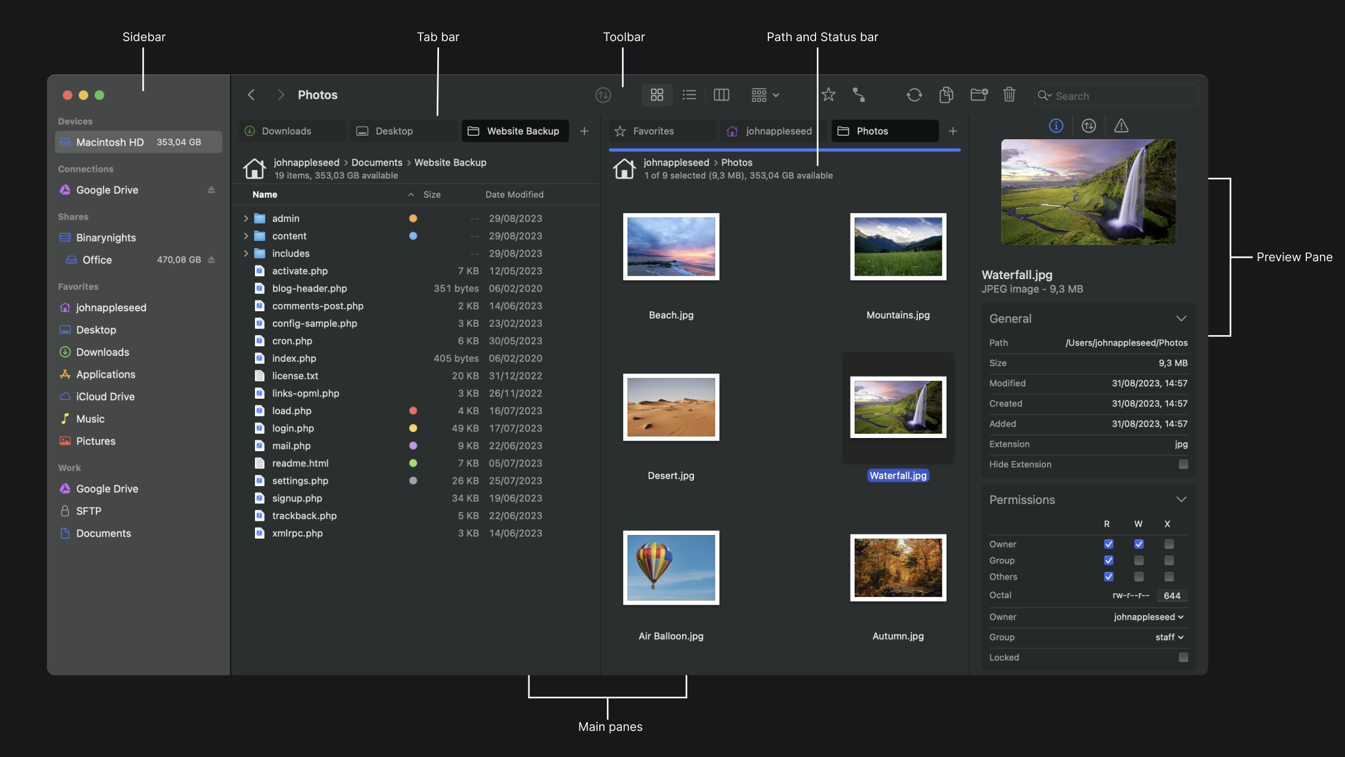Open Documents via the breadcrumb path
This screenshot has height=757, width=1345.
[x=376, y=162]
